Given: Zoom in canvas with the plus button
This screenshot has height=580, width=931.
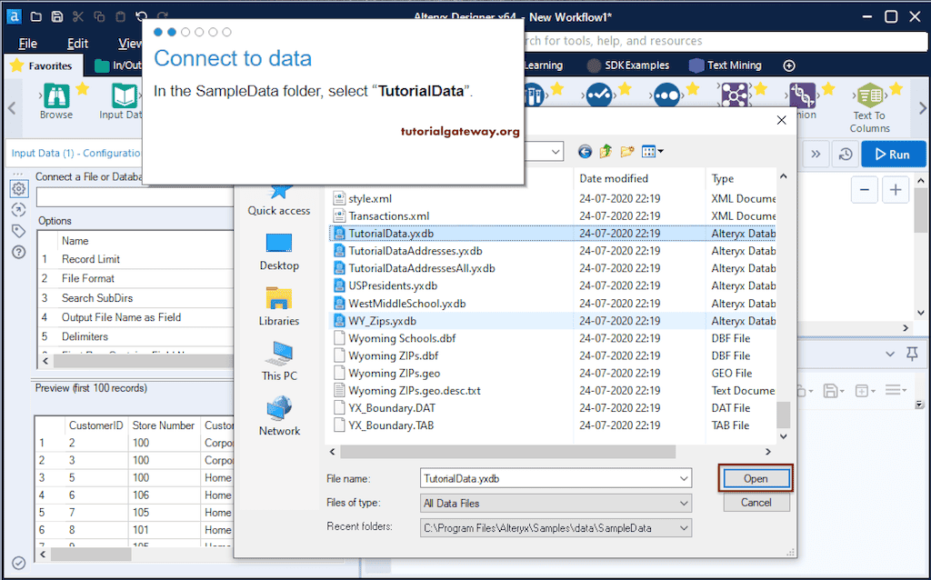Looking at the screenshot, I should tap(896, 190).
